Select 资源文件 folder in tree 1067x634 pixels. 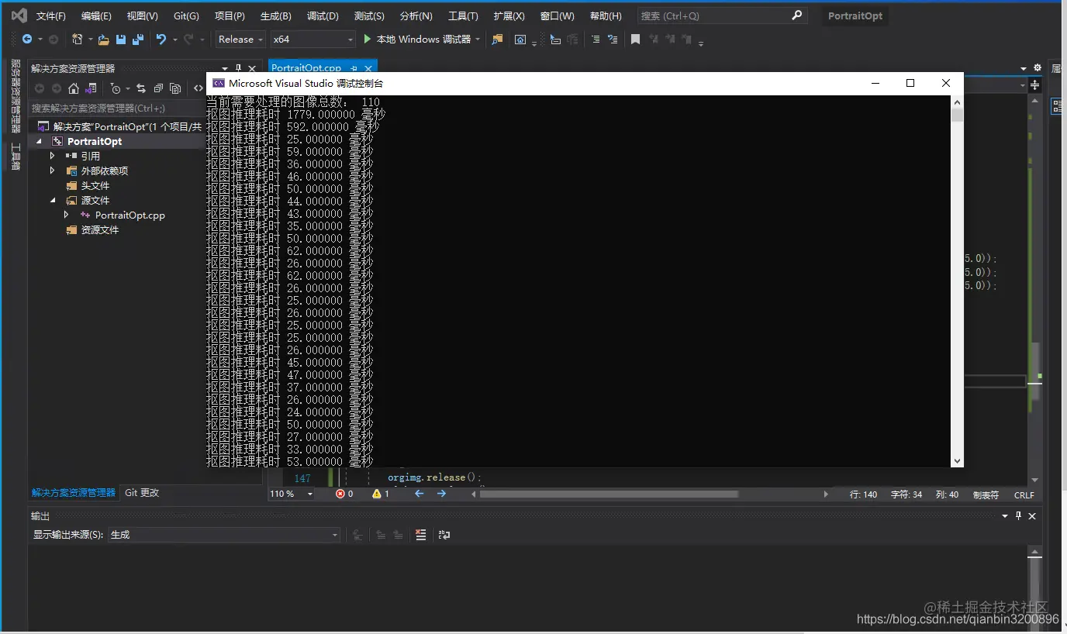[100, 230]
